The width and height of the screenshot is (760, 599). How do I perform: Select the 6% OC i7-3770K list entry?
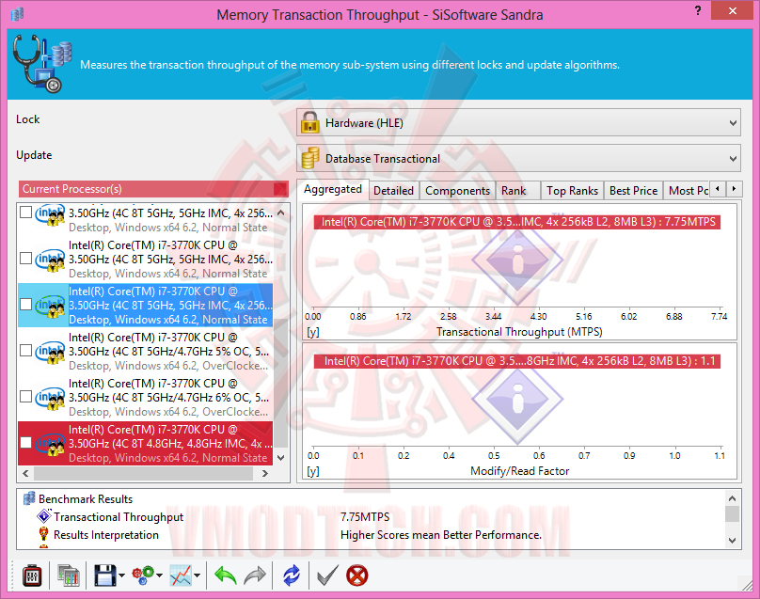point(146,398)
